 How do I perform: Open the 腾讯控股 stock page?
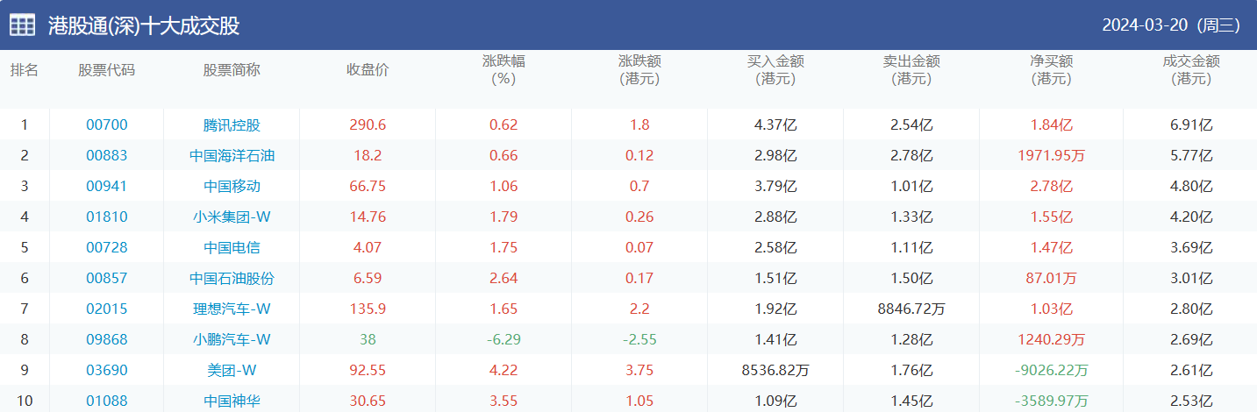pos(232,124)
